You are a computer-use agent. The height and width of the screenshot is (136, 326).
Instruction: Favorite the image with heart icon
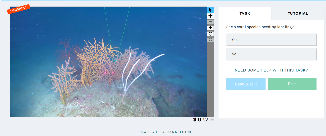click(x=206, y=120)
